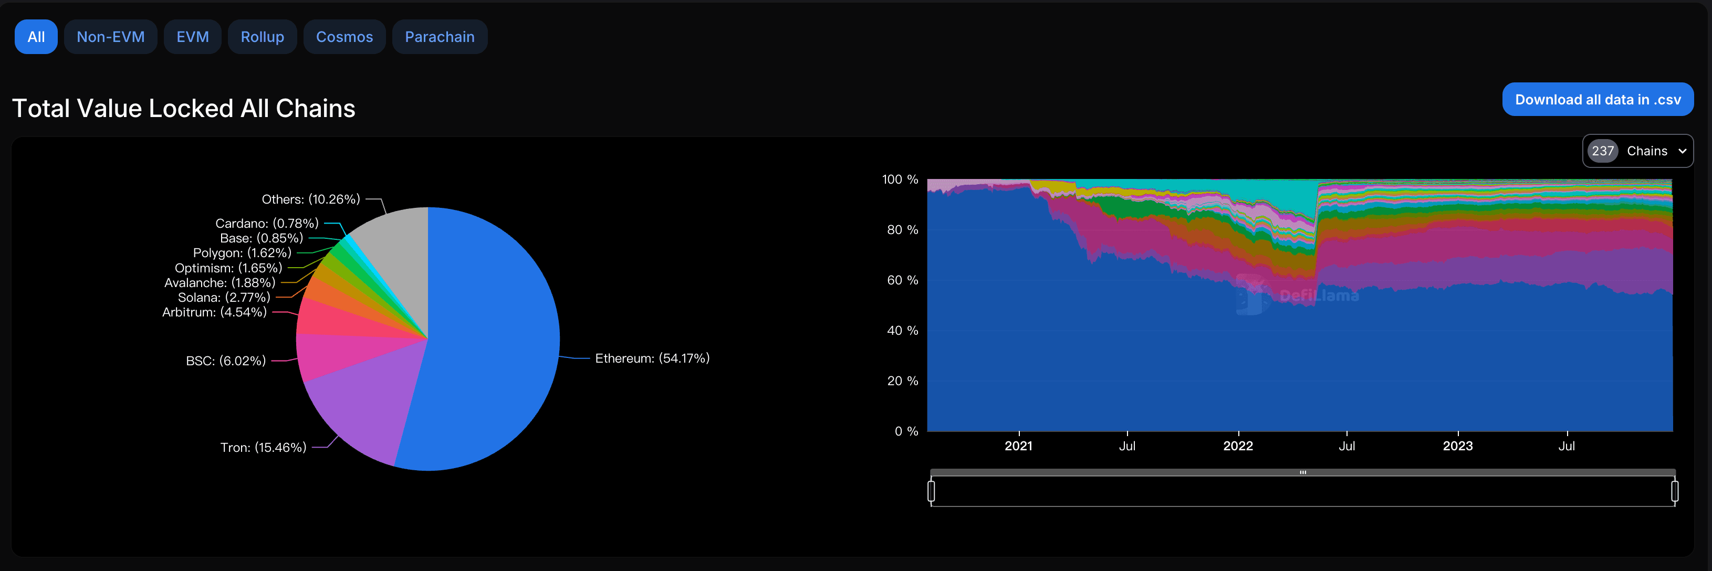
Task: Select the Cosmos category tab
Action: click(345, 37)
